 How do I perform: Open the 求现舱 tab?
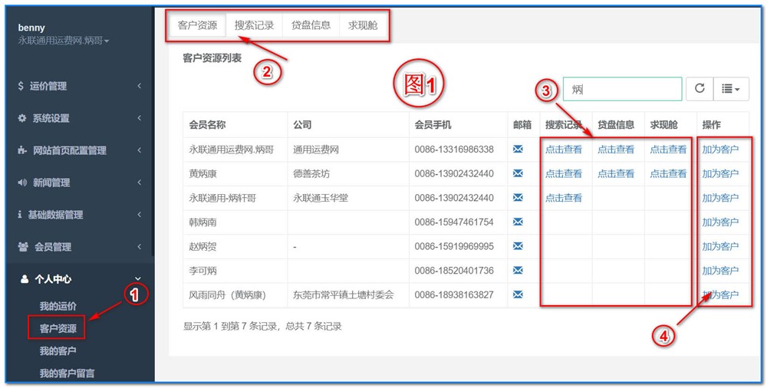pos(363,25)
